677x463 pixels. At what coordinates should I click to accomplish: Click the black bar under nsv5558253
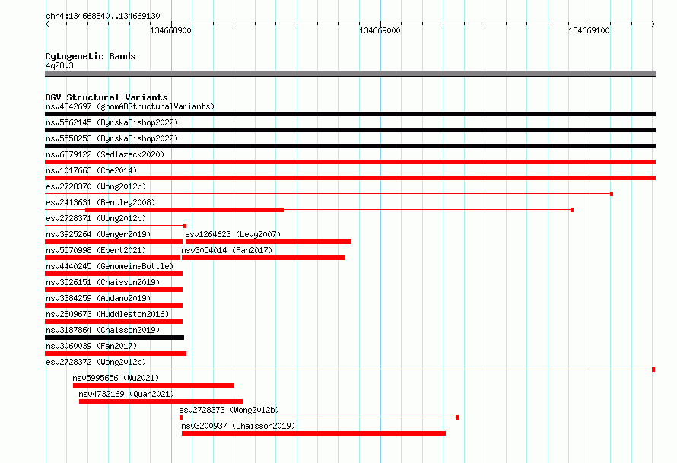[x=350, y=146]
